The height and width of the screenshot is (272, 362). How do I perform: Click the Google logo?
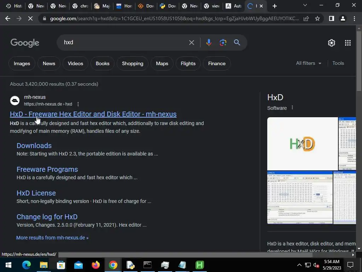tap(25, 43)
